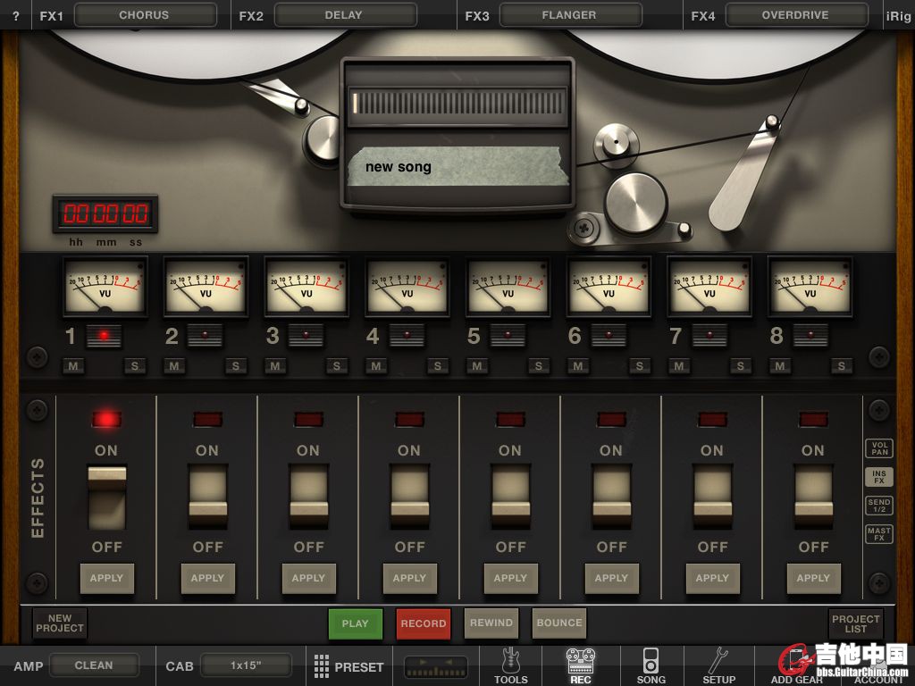
Task: Arm track 8 record button
Action: [810, 336]
